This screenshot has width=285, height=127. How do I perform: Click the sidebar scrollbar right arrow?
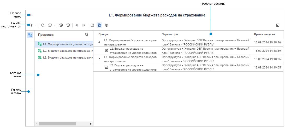[91, 124]
